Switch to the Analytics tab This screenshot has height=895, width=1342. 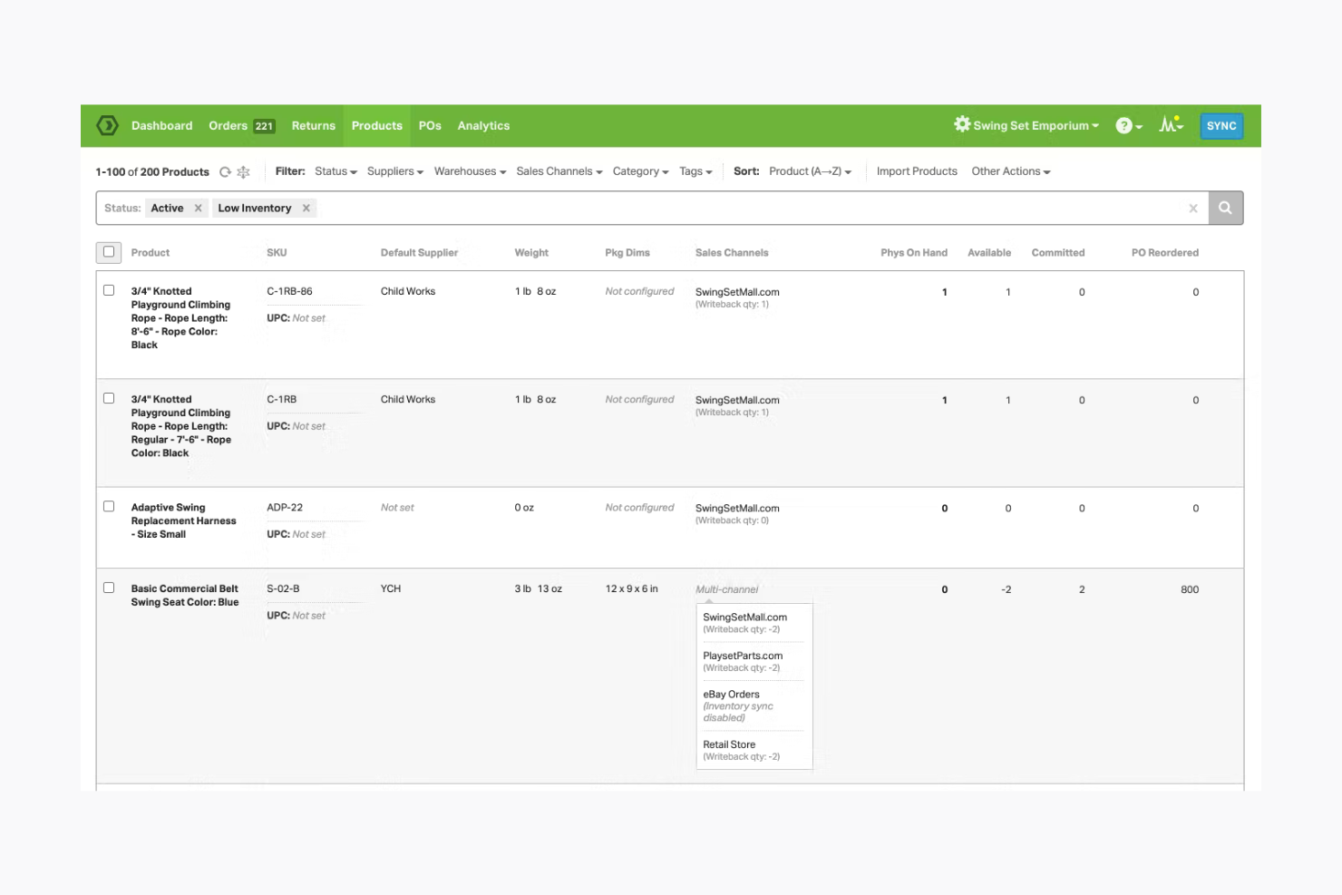(x=483, y=125)
